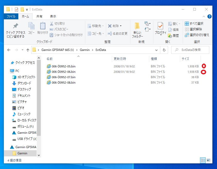This screenshot has width=217, height=169.
Task: Click Rename (名前の変更)
Action: [118, 34]
